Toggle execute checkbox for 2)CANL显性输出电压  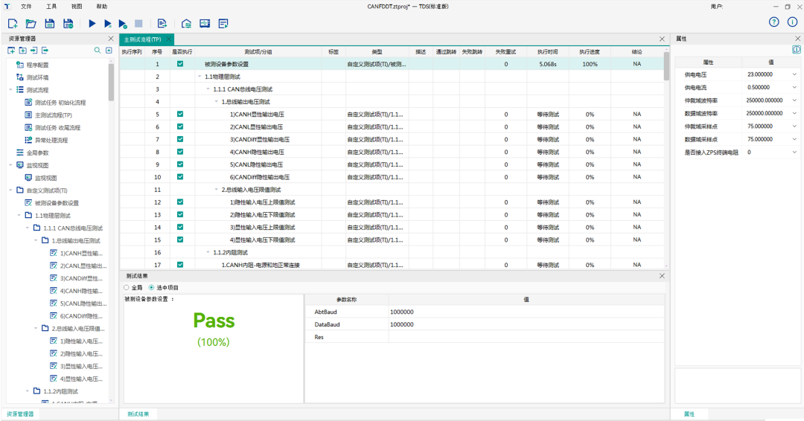click(x=180, y=126)
